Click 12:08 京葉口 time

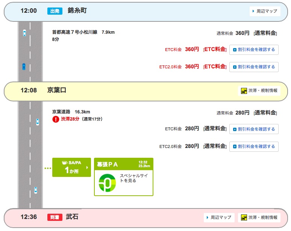pos(29,90)
